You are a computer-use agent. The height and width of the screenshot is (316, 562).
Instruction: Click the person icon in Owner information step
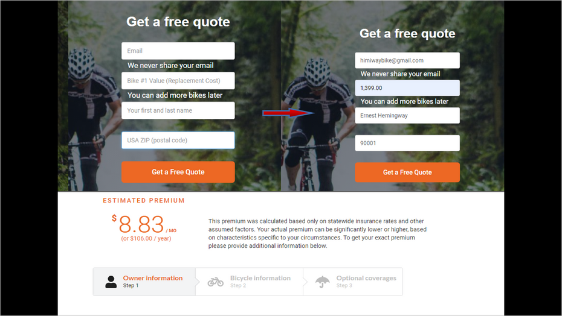click(x=111, y=282)
